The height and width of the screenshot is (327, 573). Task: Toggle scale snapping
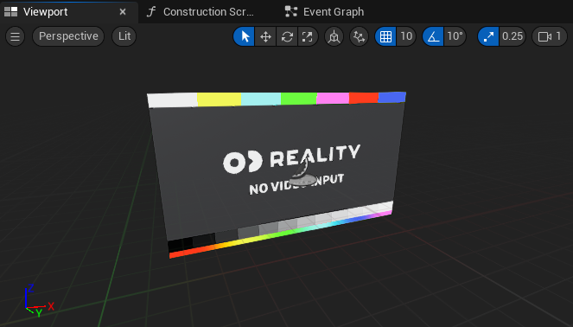(x=488, y=36)
